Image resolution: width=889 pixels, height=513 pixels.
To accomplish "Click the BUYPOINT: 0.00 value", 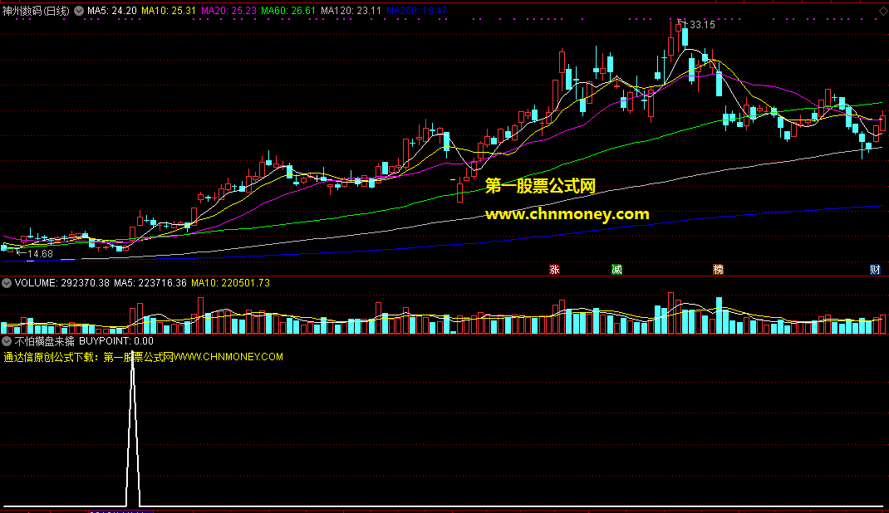I will click(x=116, y=341).
